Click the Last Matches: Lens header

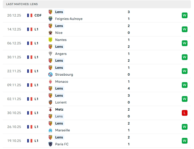(x=22, y=4)
